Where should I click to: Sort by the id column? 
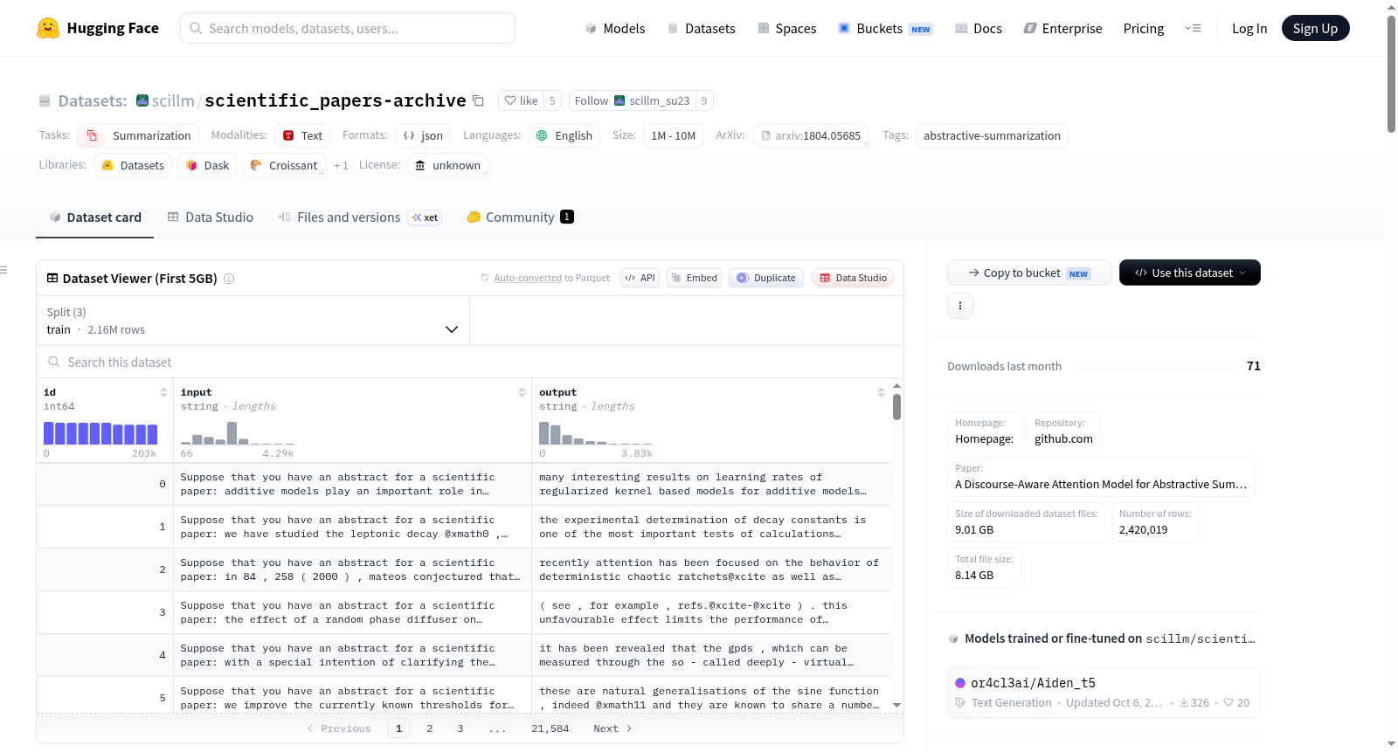pos(163,392)
